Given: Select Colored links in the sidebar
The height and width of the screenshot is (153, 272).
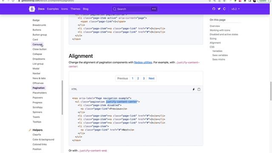Looking at the screenshot, I should click(x=40, y=144).
